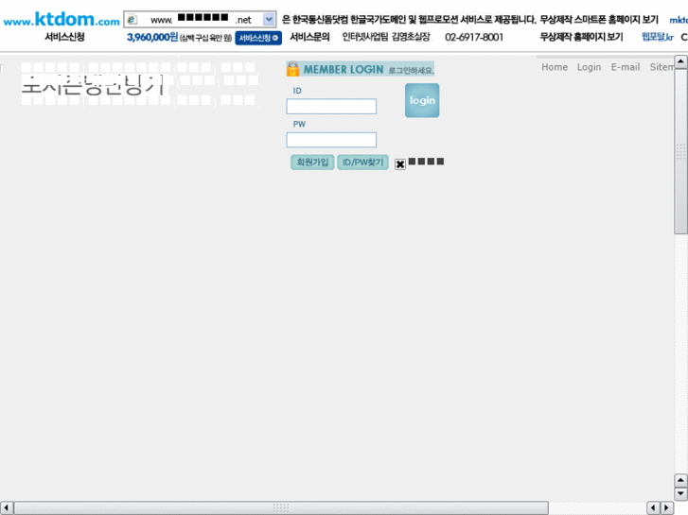Screen dimensions: 688x515
Task: Click the horizontal scrollbar left arrow
Action: coord(6,508)
